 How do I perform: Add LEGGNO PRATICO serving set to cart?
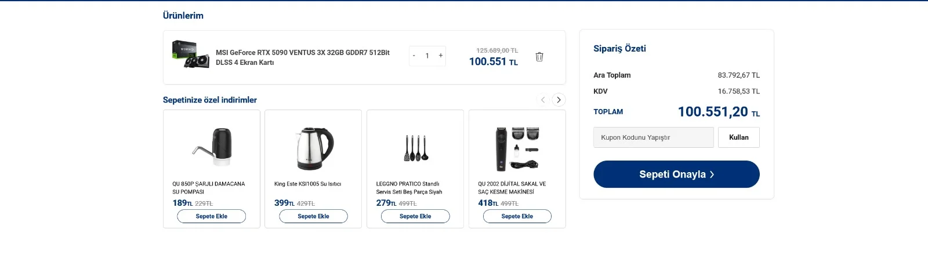point(415,216)
